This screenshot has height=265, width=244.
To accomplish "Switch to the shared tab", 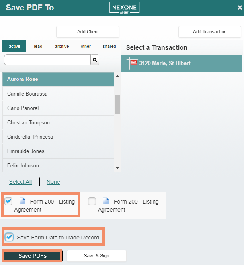I will point(109,46).
